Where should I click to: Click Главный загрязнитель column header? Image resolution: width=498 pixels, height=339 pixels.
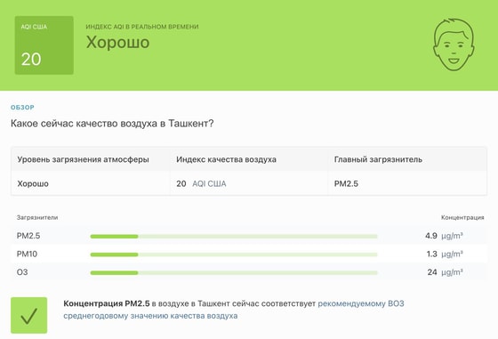coord(378,159)
